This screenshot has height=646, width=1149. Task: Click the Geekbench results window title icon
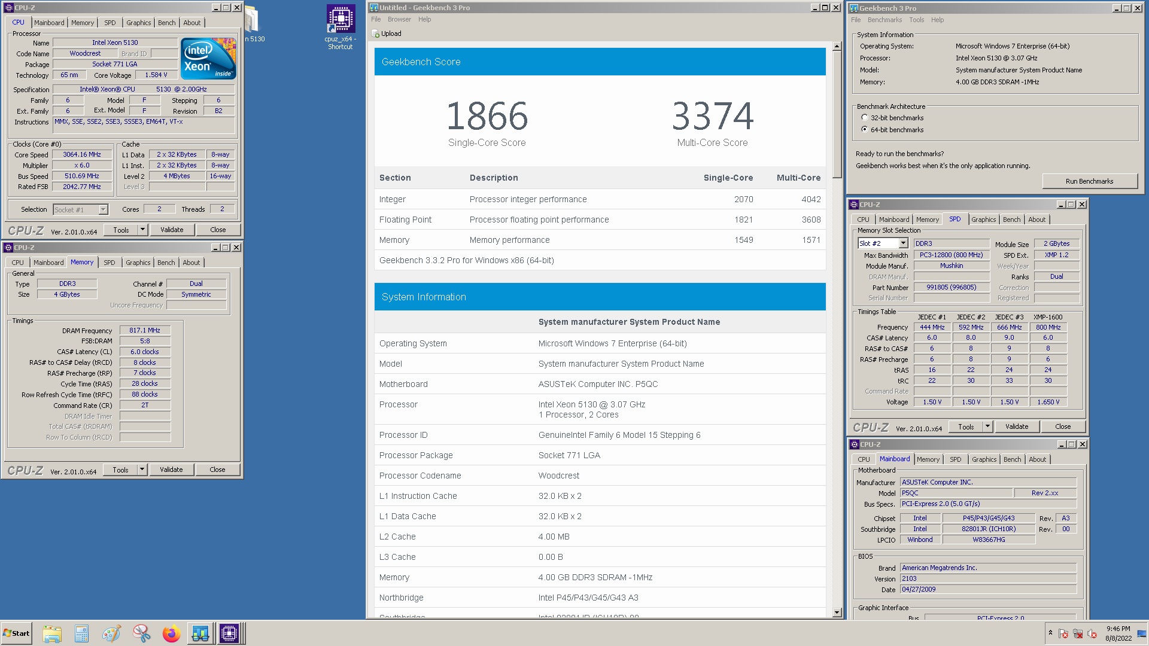374,8
